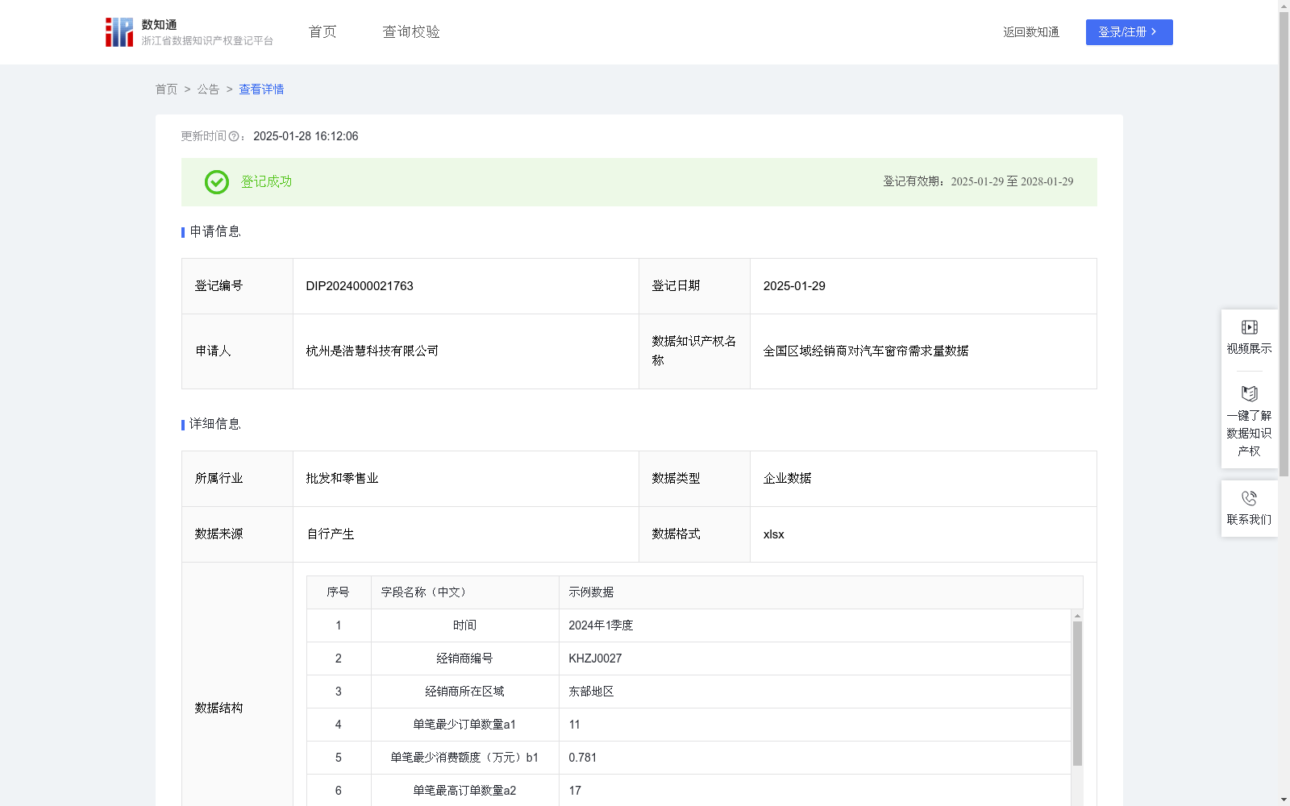Click the 单笔最少订单数量a1 field
Screen dimensions: 1290x806
[x=464, y=725]
